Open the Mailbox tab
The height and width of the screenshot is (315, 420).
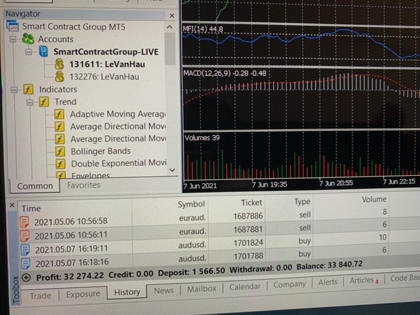(x=201, y=289)
